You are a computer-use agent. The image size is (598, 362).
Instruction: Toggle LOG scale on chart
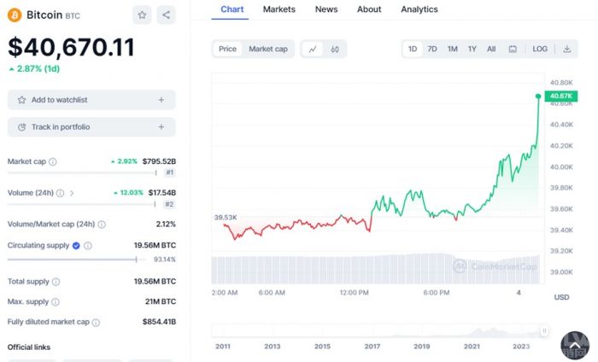[x=540, y=50]
